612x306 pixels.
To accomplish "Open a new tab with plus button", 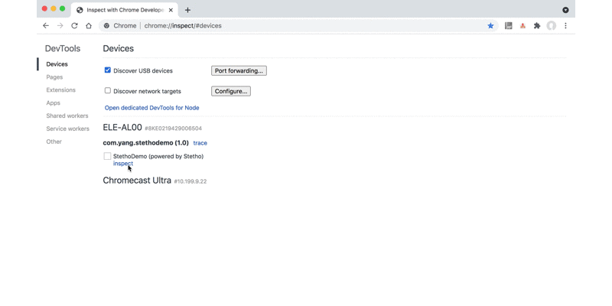I will [187, 10].
